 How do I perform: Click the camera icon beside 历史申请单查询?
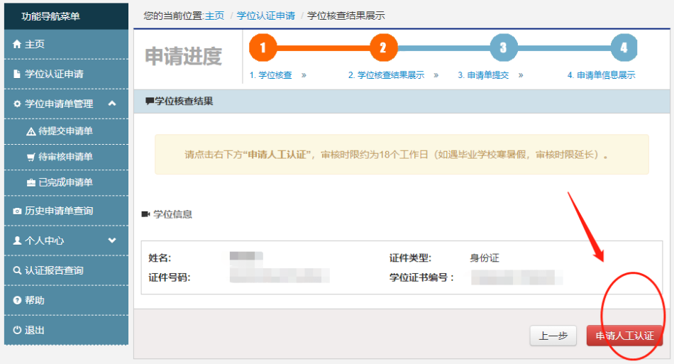click(x=17, y=211)
